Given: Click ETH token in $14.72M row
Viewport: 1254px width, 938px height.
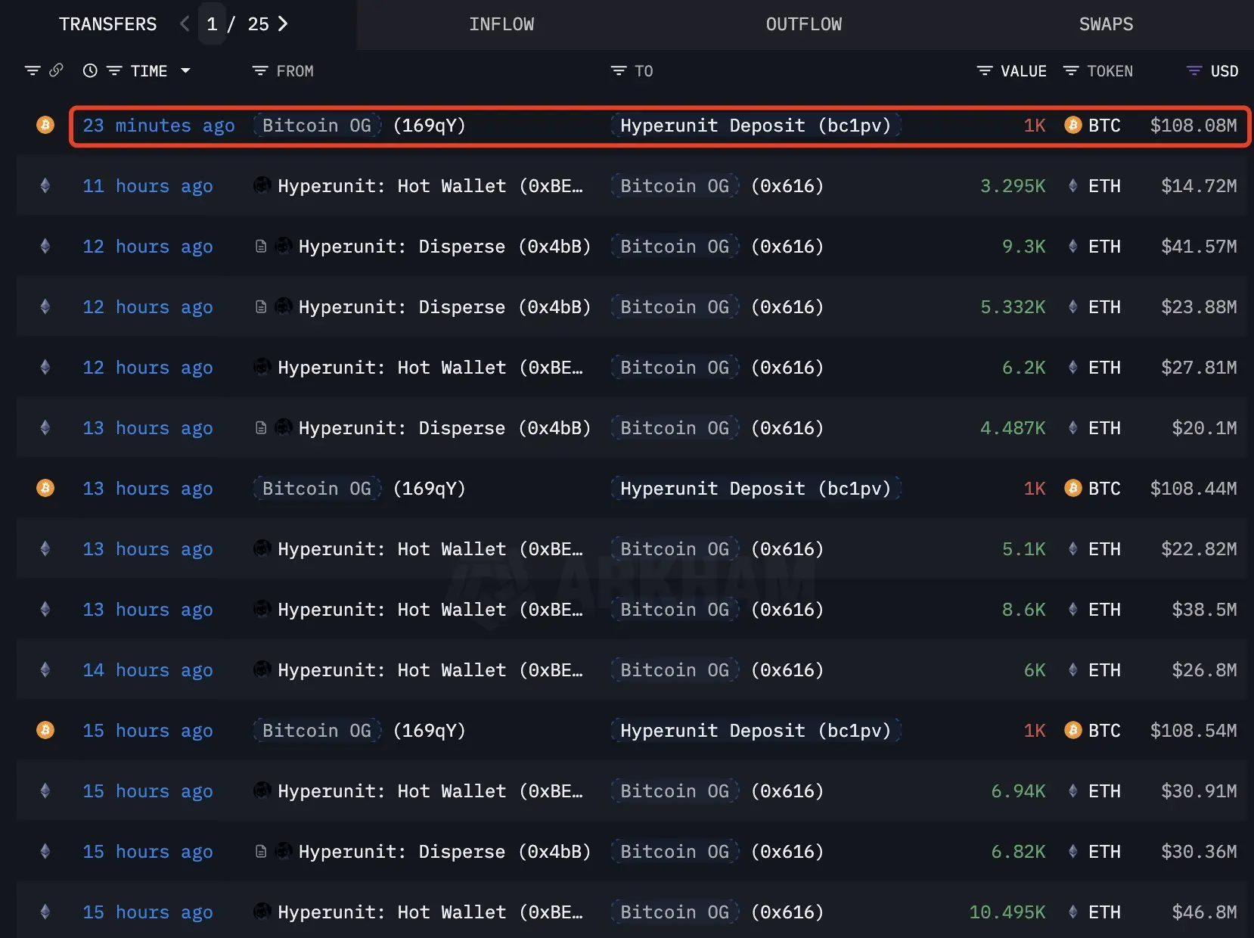Looking at the screenshot, I should click(1094, 186).
